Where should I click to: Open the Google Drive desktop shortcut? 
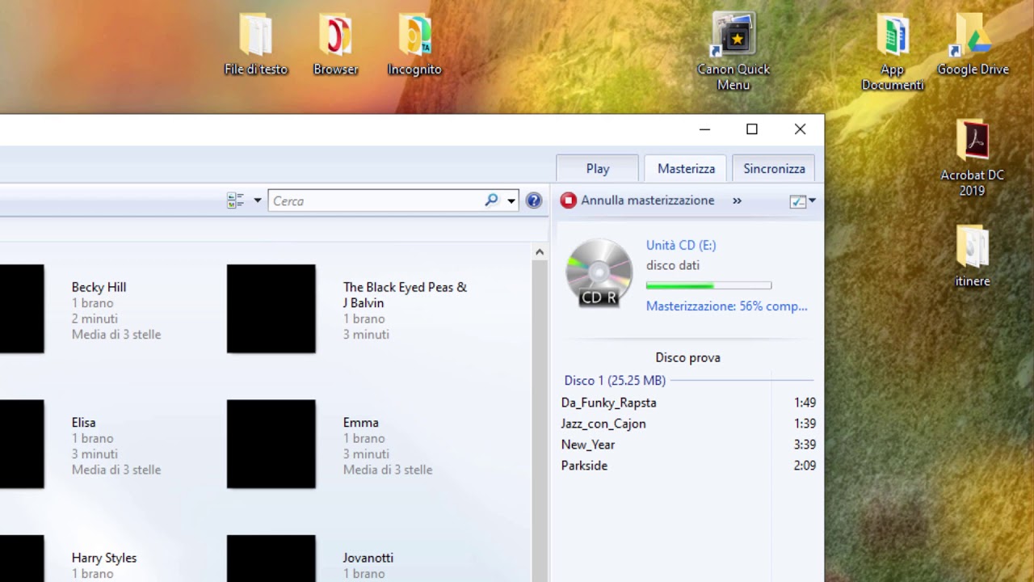pos(973,45)
